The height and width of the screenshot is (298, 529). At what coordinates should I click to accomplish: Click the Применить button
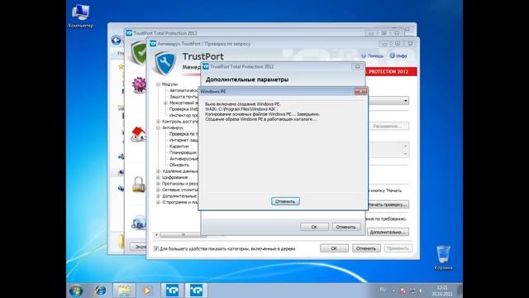coord(398,248)
